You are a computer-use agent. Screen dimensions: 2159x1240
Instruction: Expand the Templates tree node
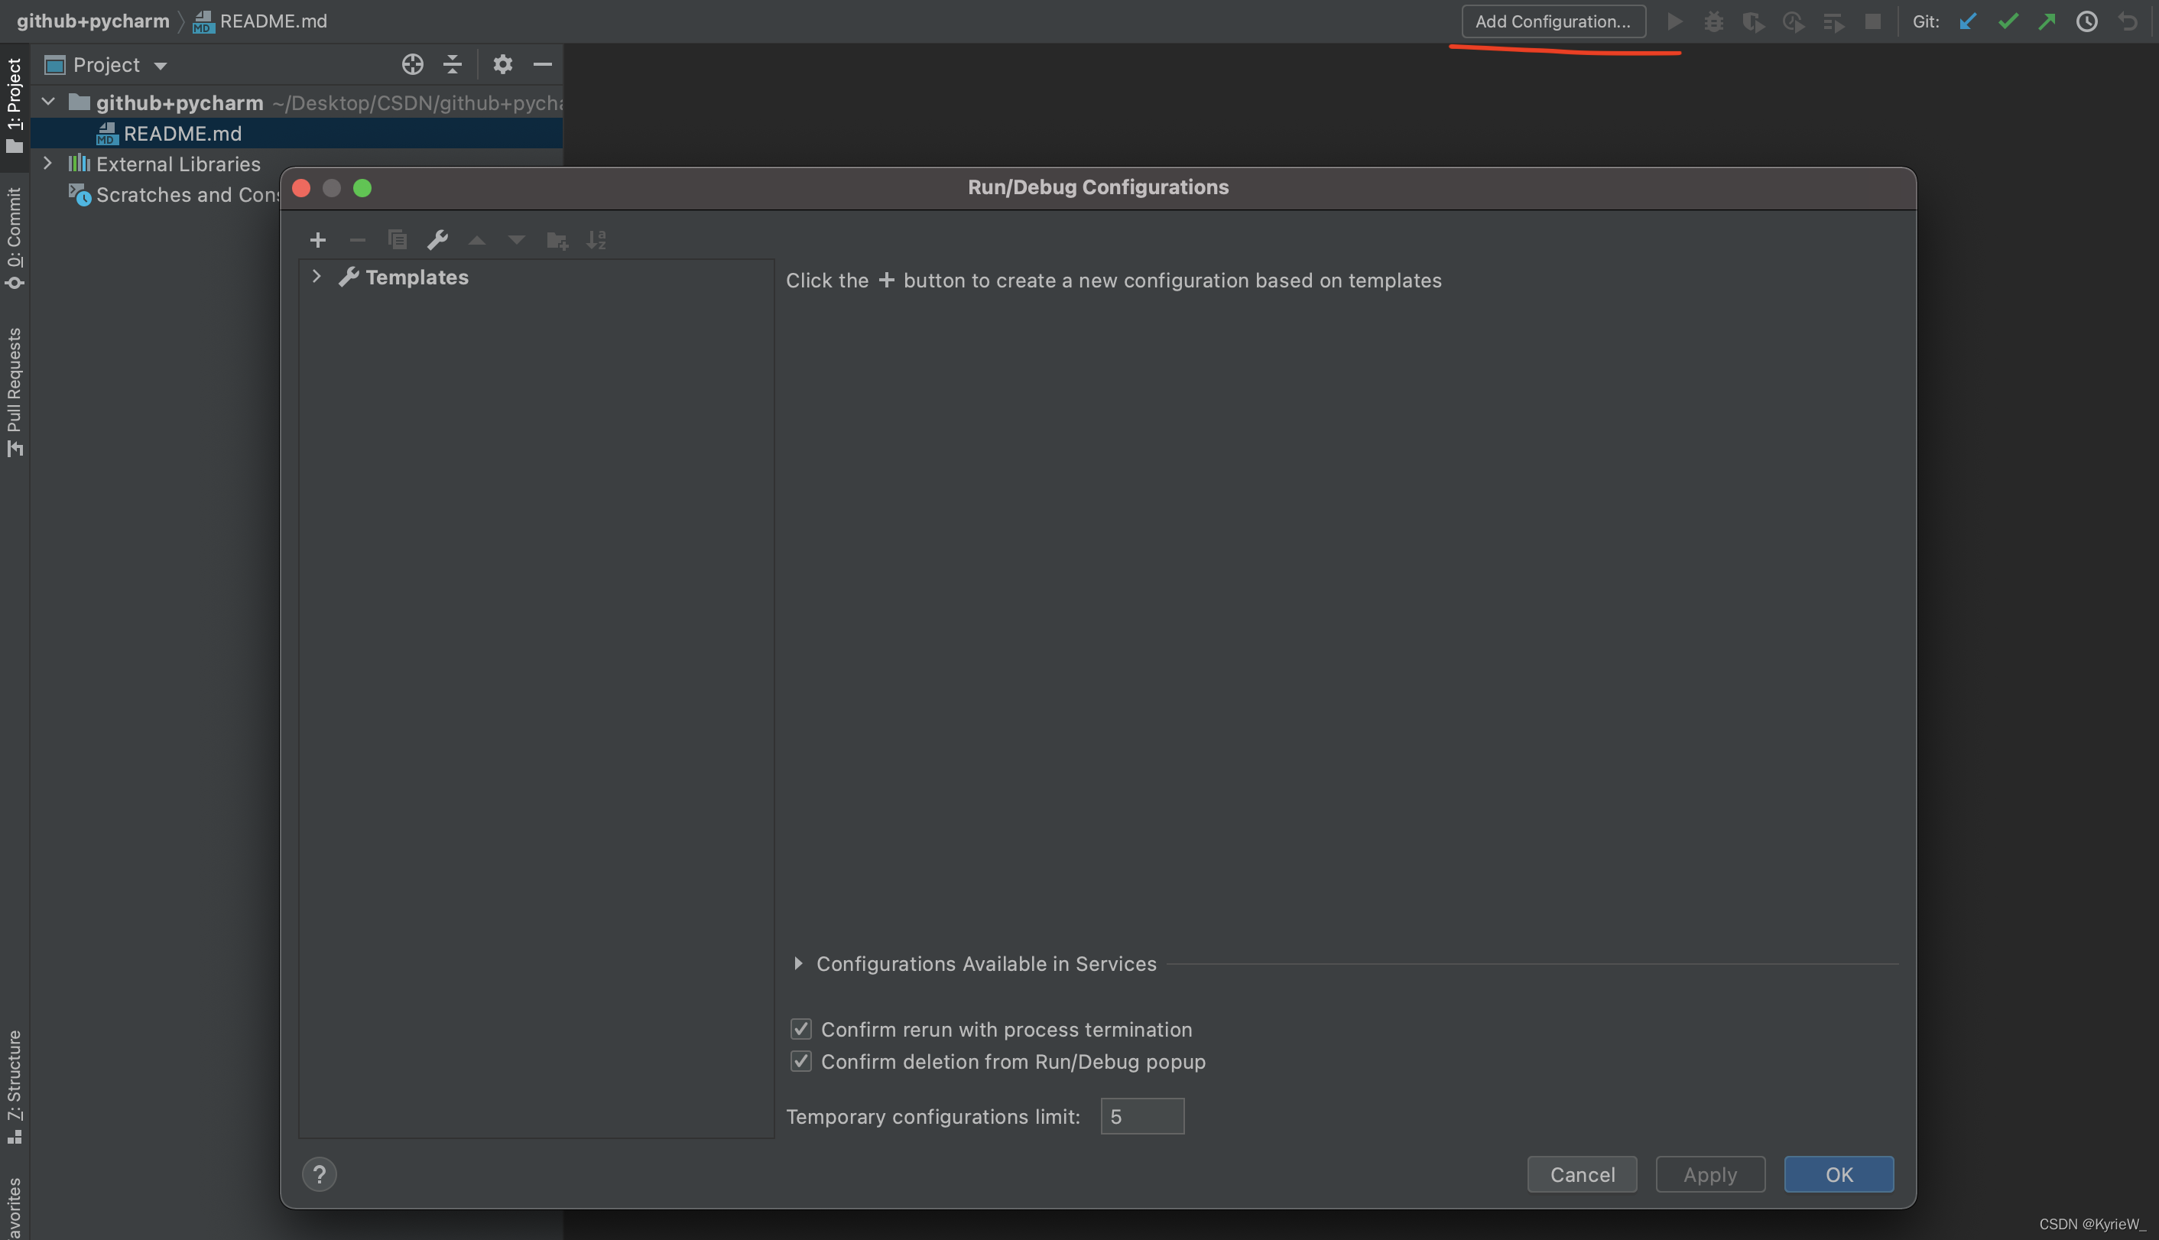click(316, 276)
